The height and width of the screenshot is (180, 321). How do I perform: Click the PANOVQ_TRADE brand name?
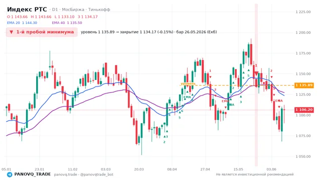click(33, 174)
